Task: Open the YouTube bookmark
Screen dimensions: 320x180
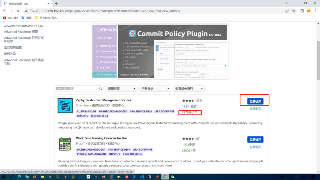Action: (x=10, y=18)
